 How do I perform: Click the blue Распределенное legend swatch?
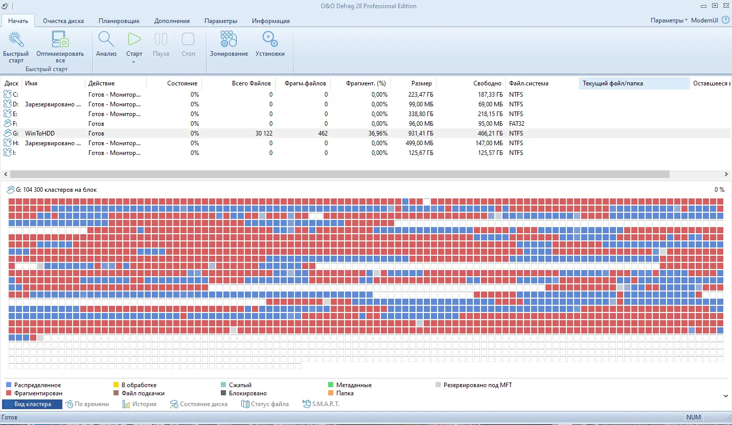click(9, 385)
